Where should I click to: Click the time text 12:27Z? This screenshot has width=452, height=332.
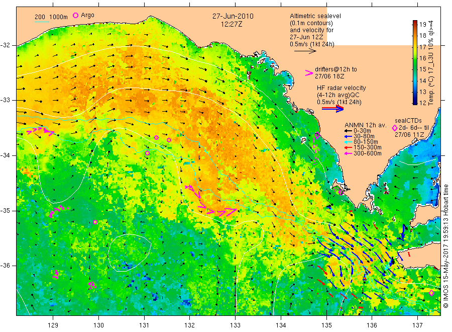point(232,24)
